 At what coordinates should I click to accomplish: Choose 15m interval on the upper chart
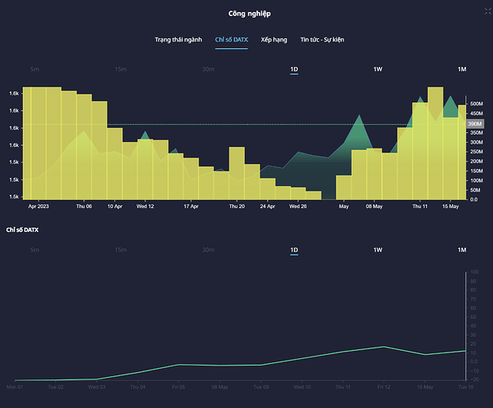coord(121,69)
